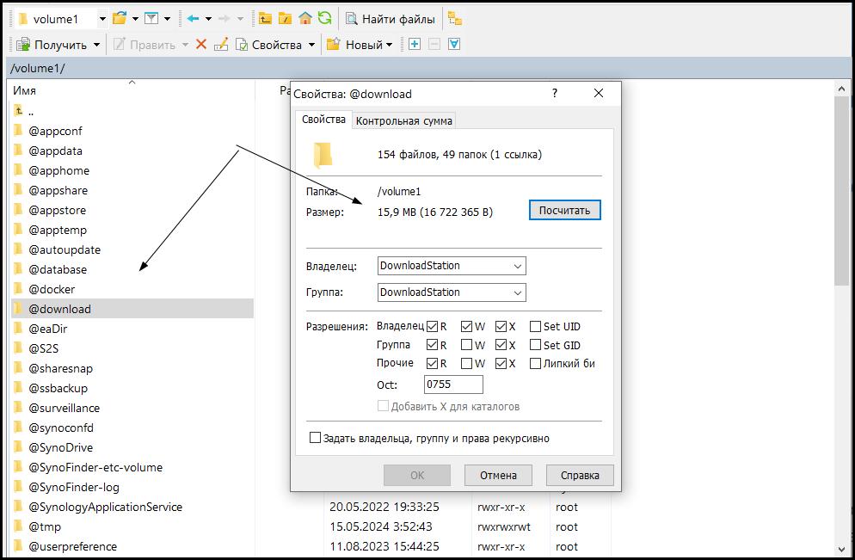Open the Владелец dropdown

(452, 267)
